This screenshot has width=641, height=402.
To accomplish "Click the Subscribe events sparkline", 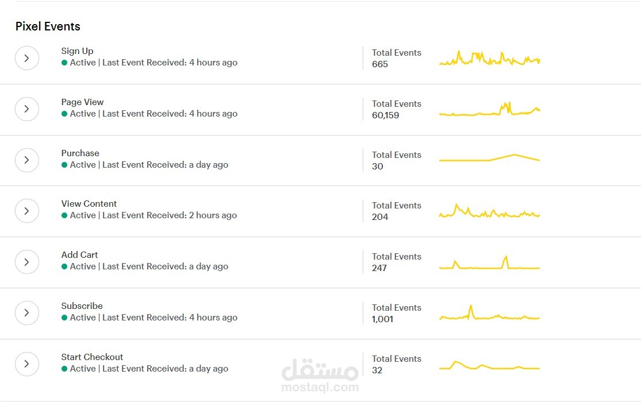I will [489, 315].
